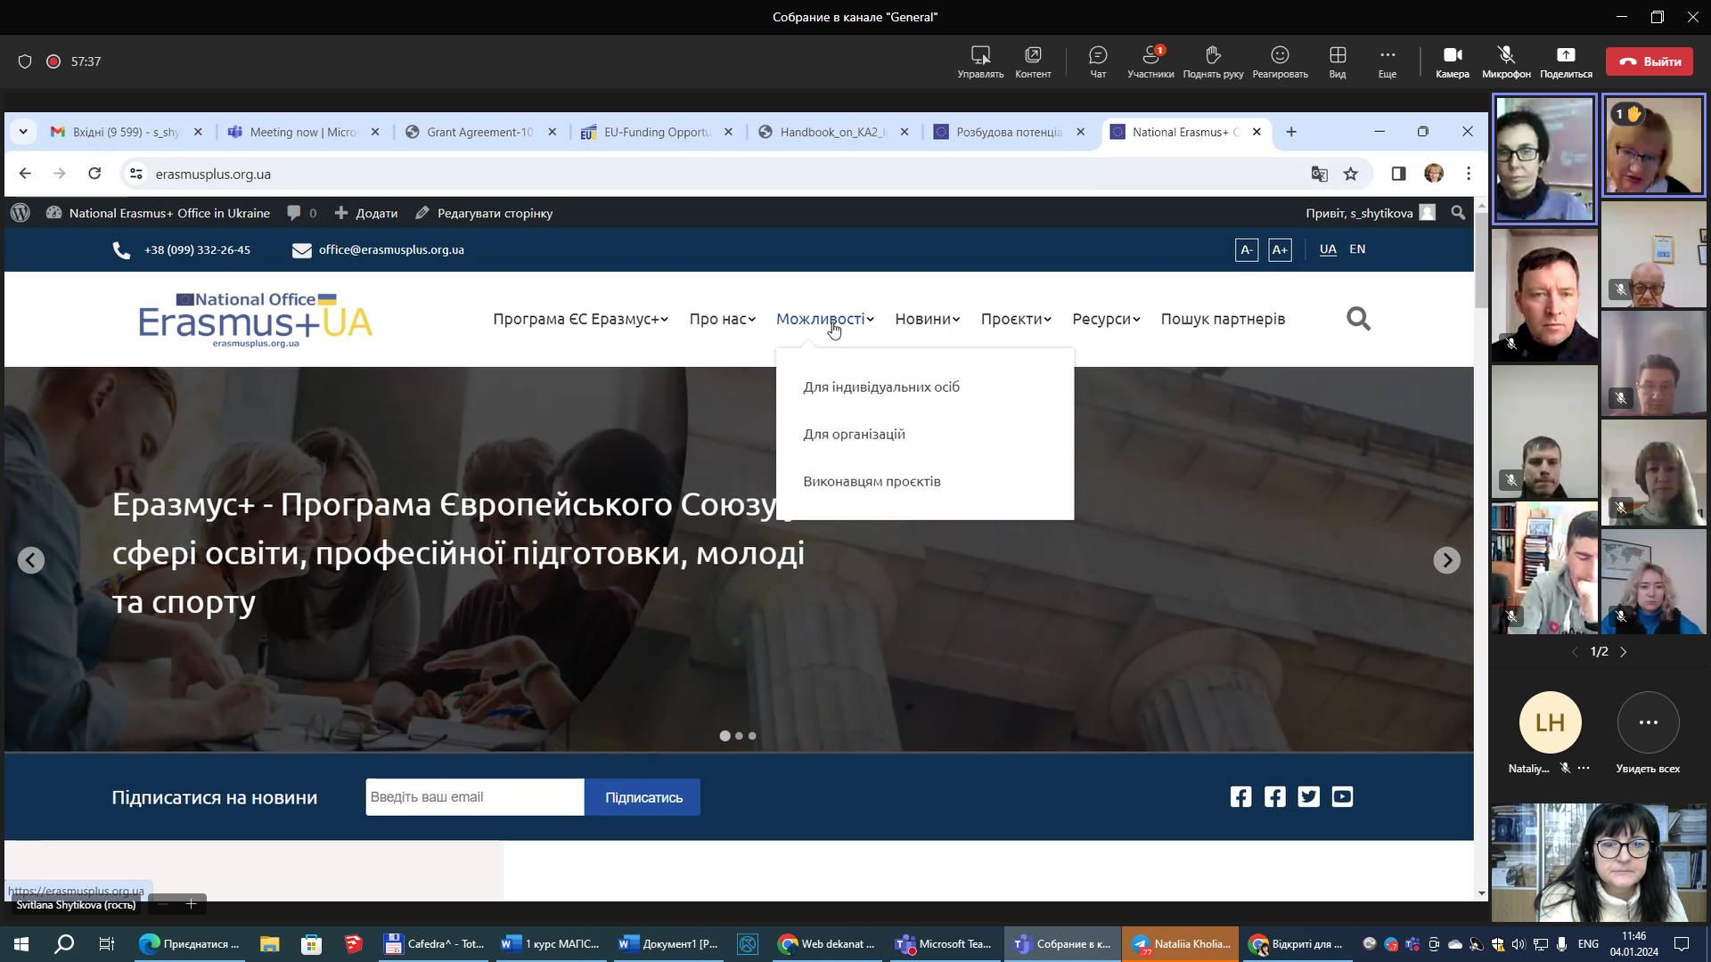Open the participants list (Участники)
The height and width of the screenshot is (962, 1711).
(x=1150, y=61)
